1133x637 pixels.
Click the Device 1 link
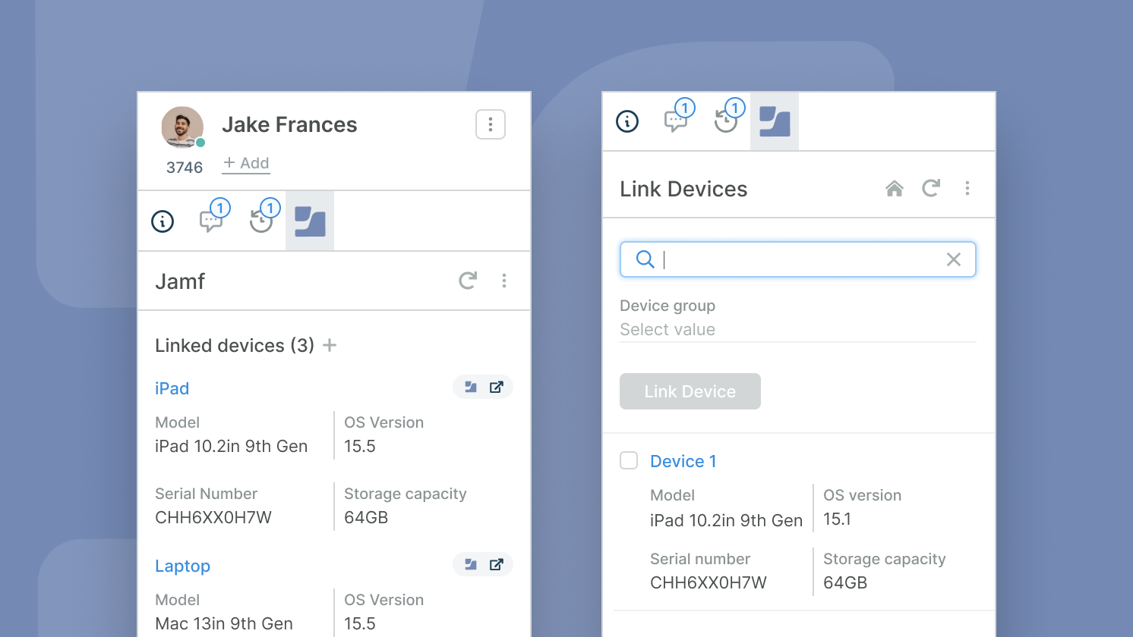click(x=683, y=461)
